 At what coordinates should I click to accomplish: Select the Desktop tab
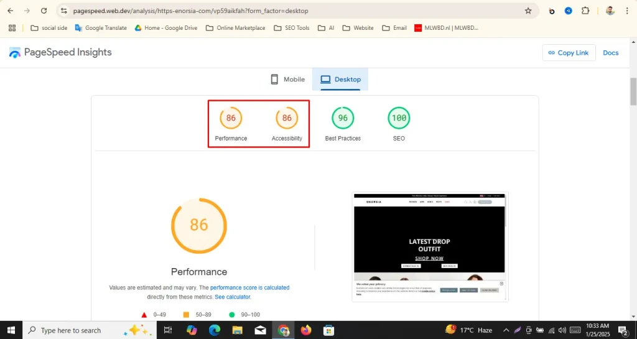click(x=340, y=80)
